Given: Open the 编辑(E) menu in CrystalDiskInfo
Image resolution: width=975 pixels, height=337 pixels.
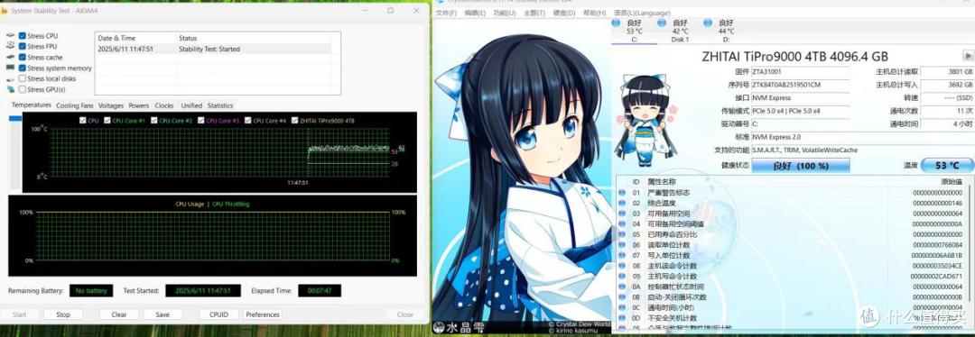Looking at the screenshot, I should tap(475, 13).
